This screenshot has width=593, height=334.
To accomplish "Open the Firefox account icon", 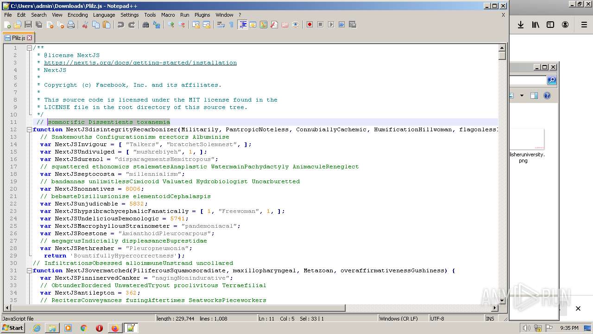I will [565, 25].
